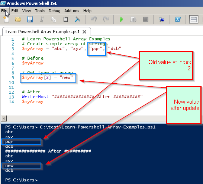Open a script with the folder icon
203x184 pixels.
click(x=18, y=20)
